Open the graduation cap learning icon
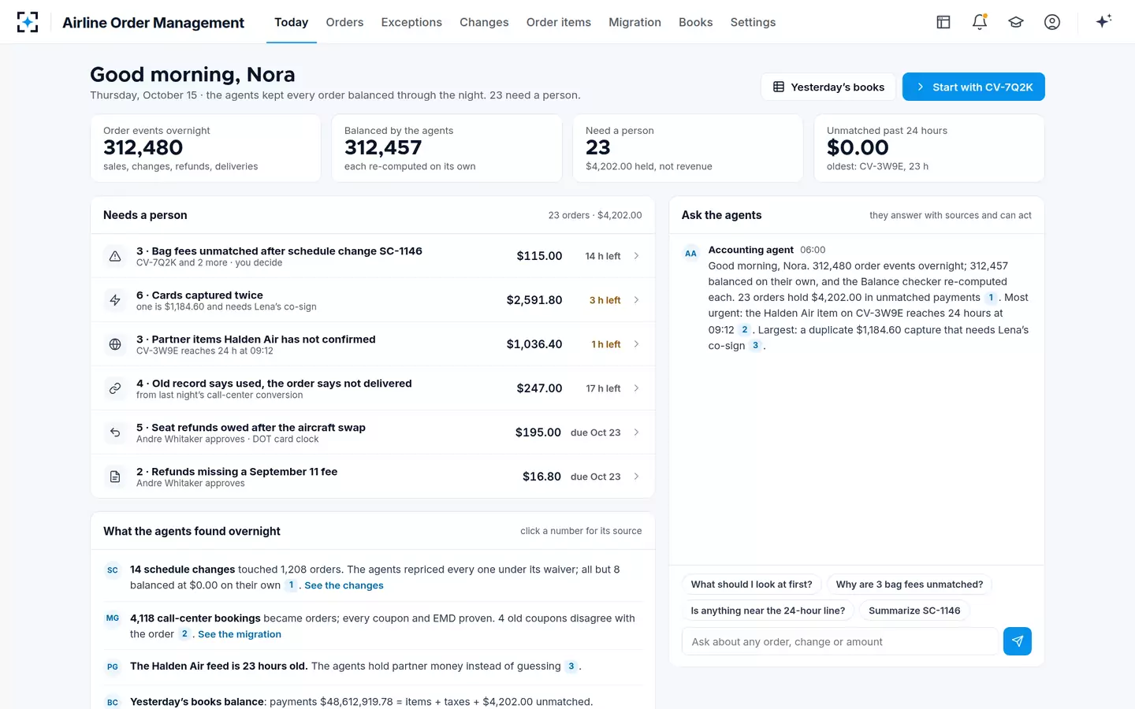This screenshot has height=709, width=1135. pos(1016,22)
